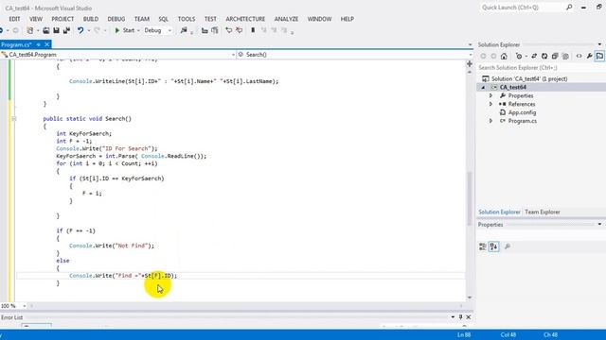606x340 pixels.
Task: Toggle pin on the Program.cs tab
Action: click(38, 44)
